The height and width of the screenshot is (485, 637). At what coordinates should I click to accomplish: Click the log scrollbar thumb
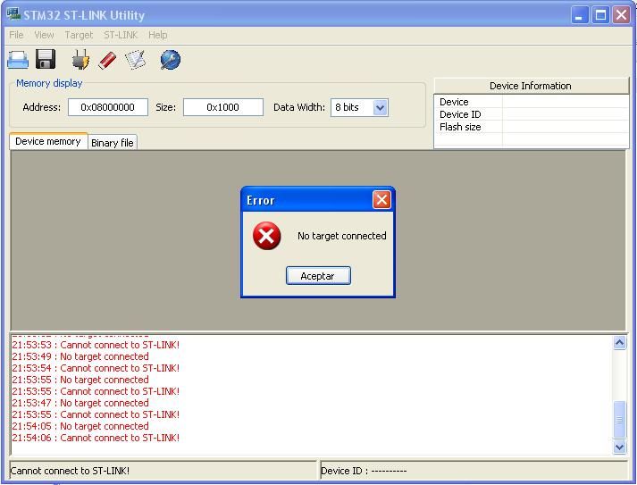click(x=619, y=420)
